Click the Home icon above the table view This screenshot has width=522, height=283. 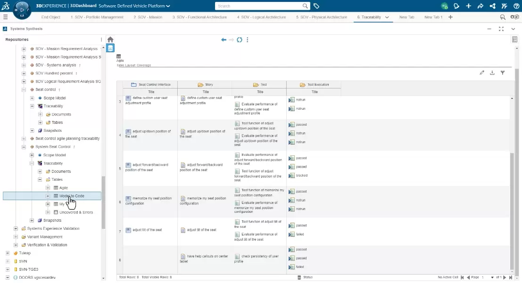click(x=110, y=40)
